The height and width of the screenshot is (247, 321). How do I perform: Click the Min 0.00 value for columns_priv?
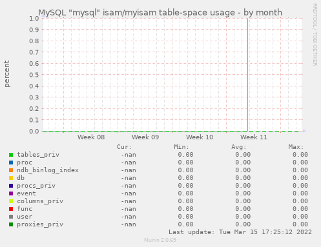(185, 201)
